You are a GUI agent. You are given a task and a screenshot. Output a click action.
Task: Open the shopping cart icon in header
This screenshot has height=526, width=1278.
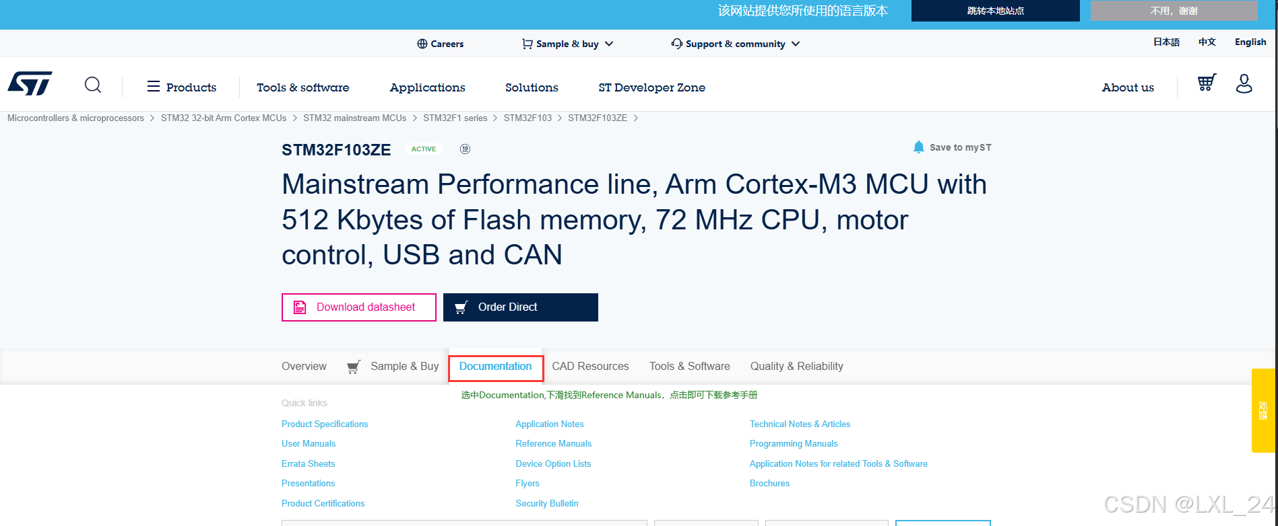[x=1207, y=83]
